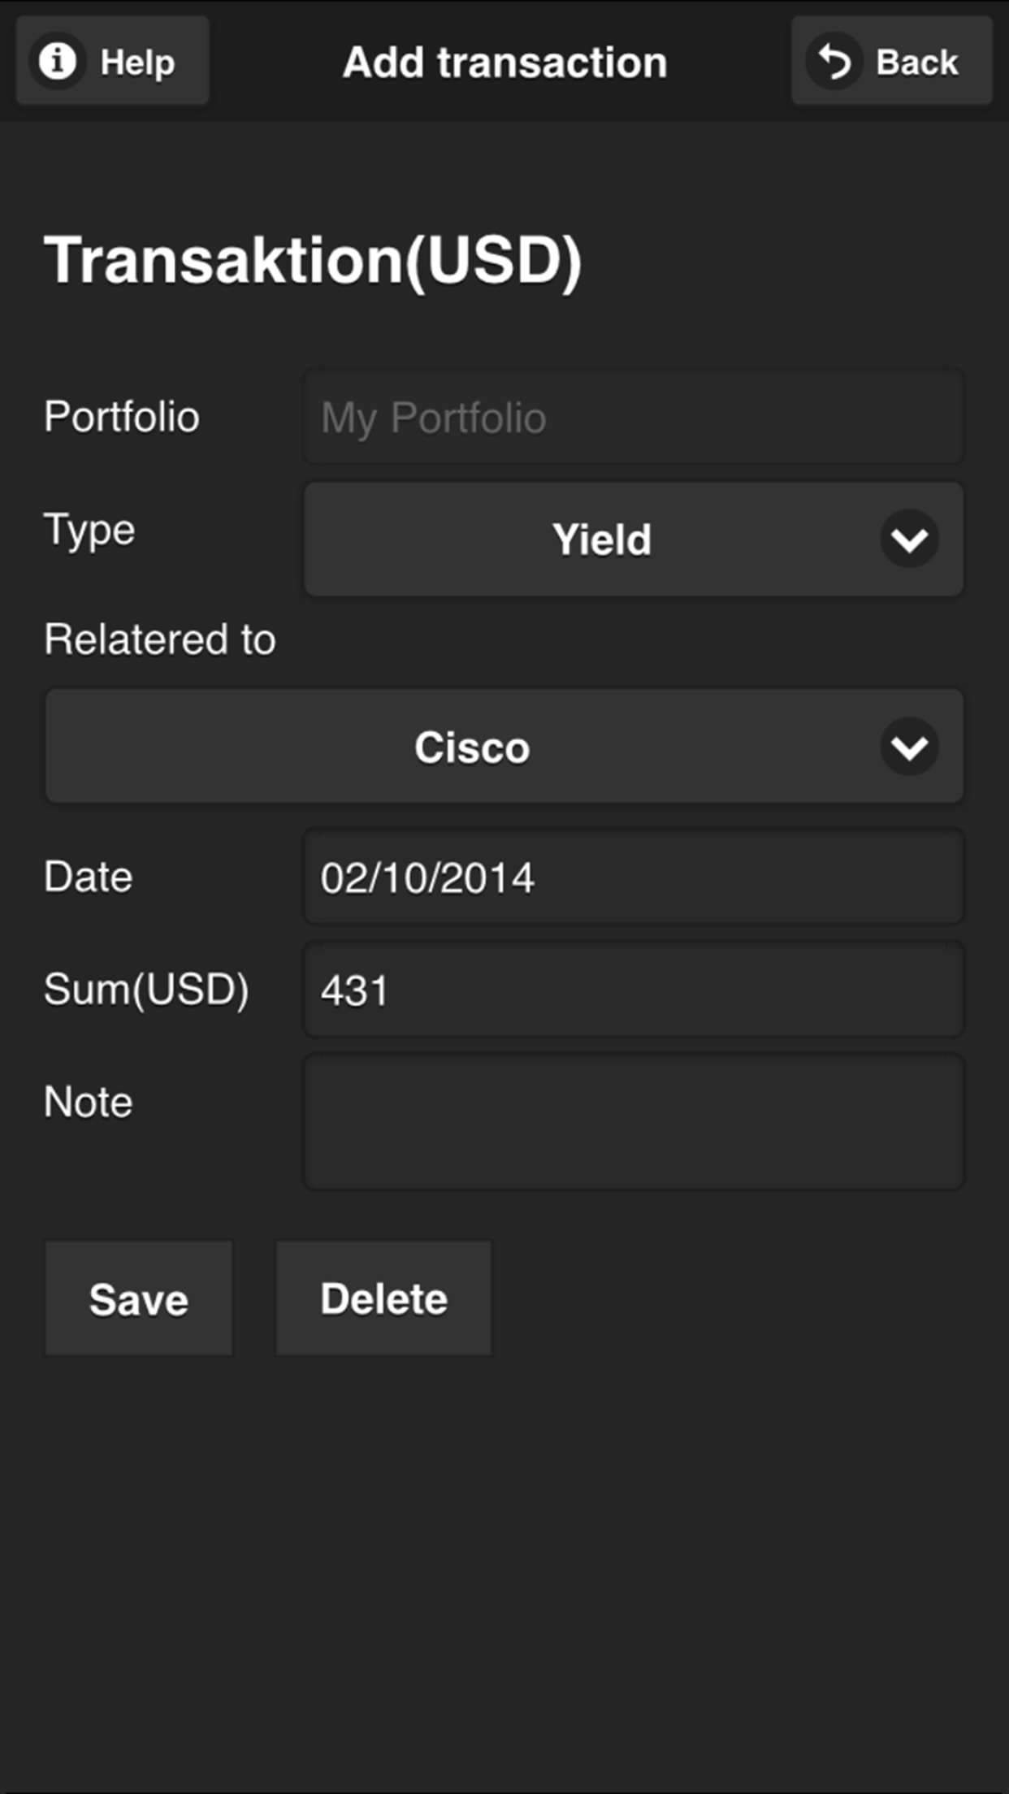Click the Transaktion(USD) heading
Viewport: 1009px width, 1794px height.
point(313,260)
